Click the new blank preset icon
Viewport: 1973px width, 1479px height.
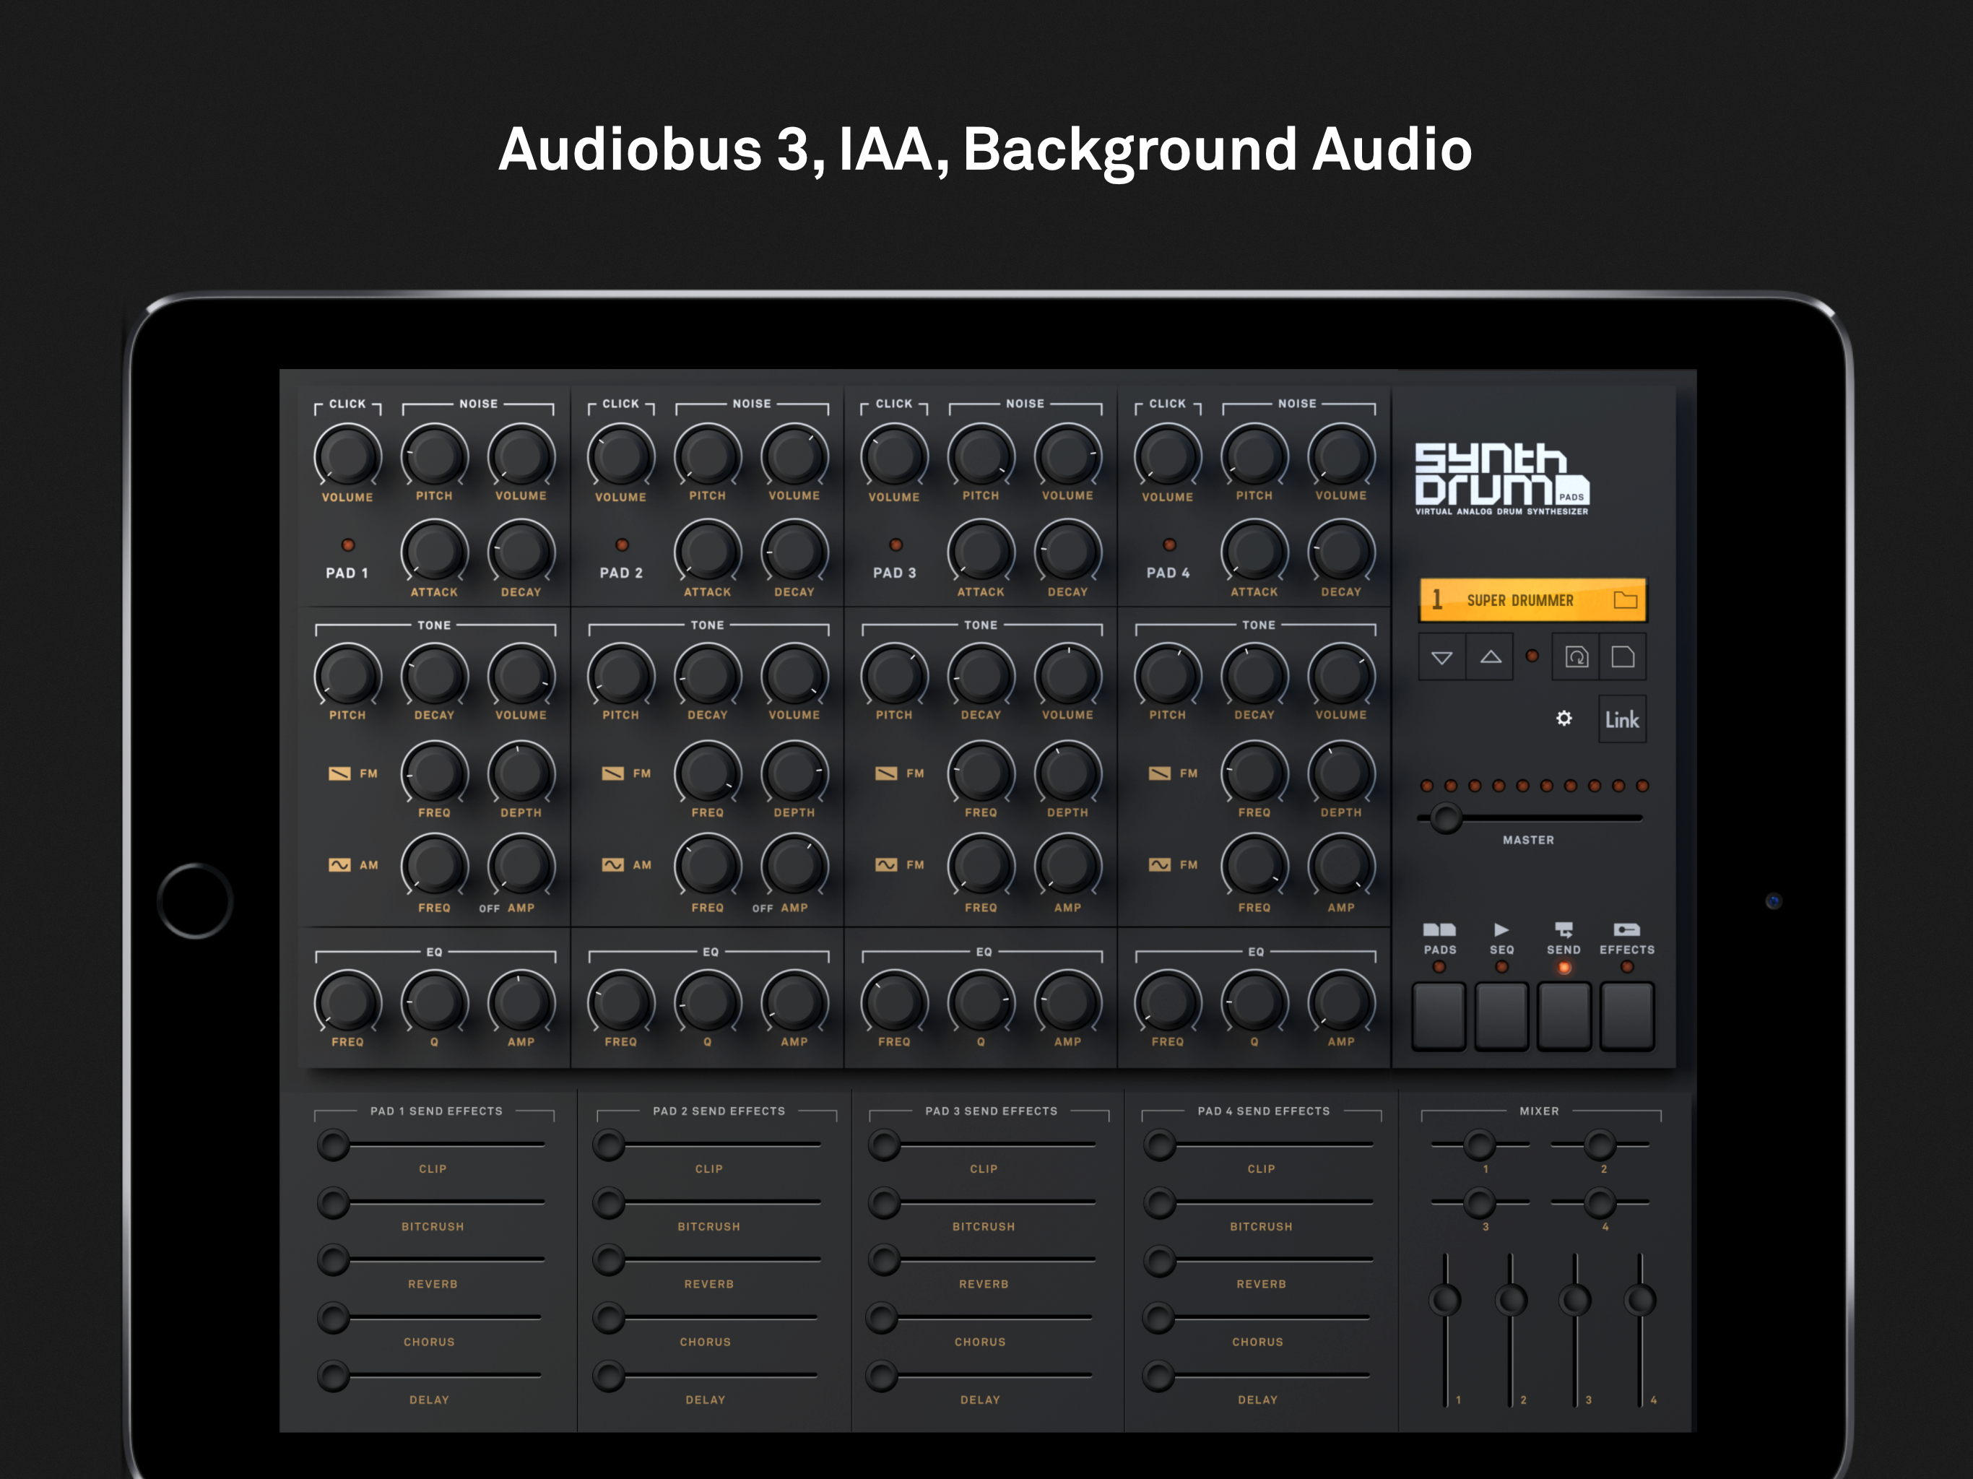(1623, 657)
